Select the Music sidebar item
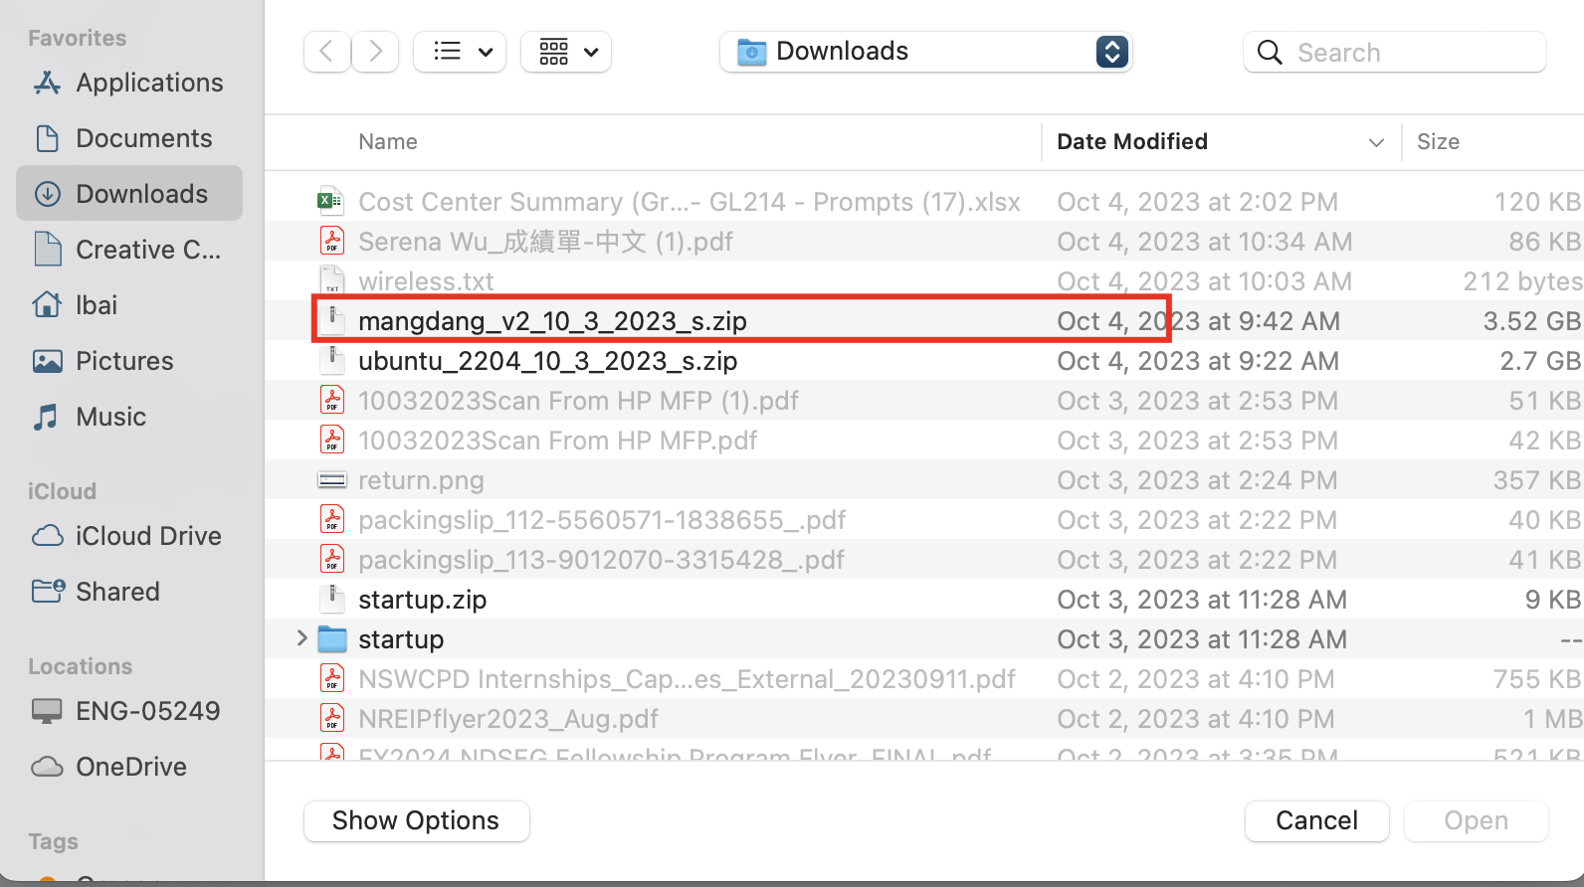Viewport: 1584px width, 887px height. point(110,417)
